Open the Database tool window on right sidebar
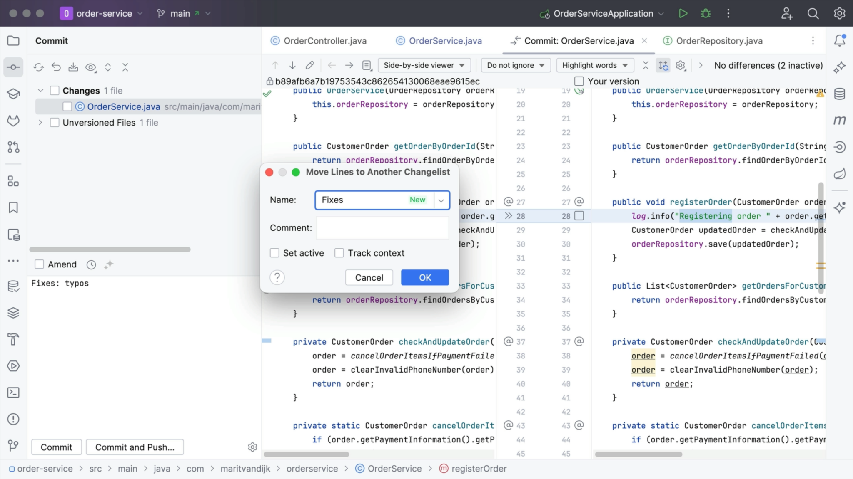The width and height of the screenshot is (853, 479). [840, 94]
